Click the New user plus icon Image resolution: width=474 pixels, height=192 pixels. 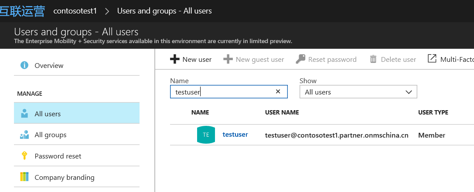(x=174, y=59)
